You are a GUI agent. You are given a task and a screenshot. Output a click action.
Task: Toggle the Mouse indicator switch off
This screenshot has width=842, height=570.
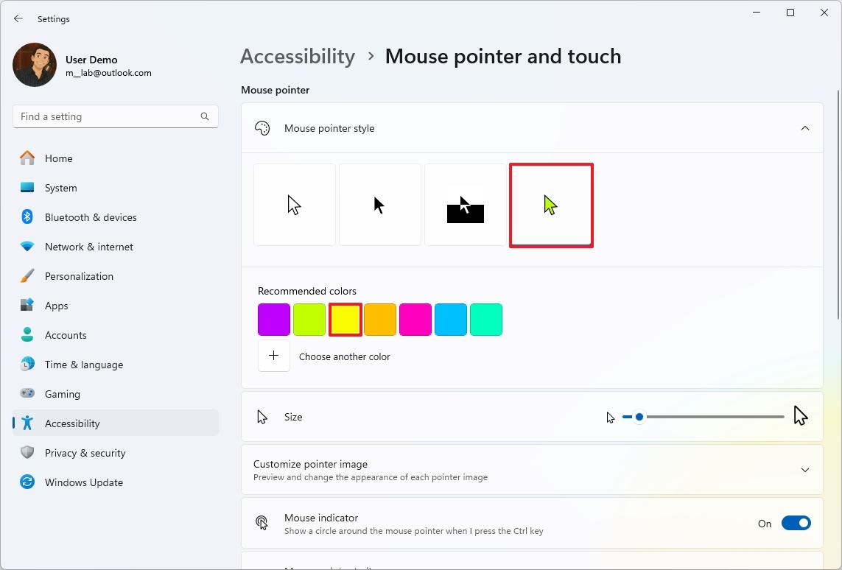pyautogui.click(x=796, y=524)
